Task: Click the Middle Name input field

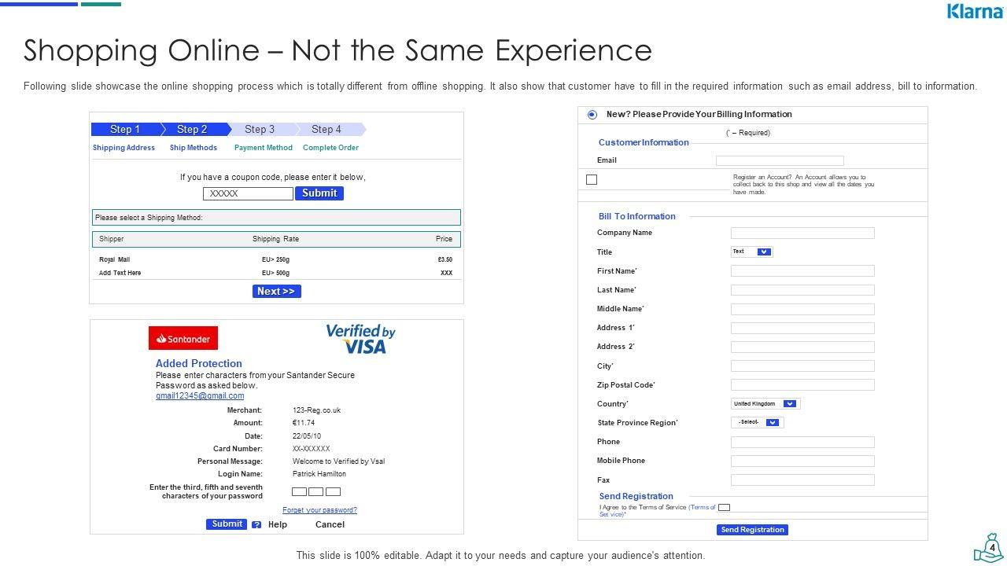Action: pos(802,309)
